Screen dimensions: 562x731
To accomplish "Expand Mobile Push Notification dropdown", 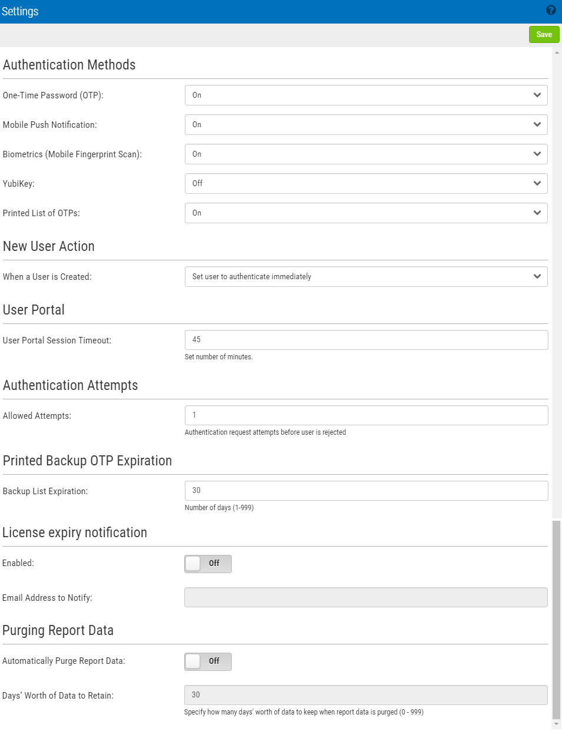I will [366, 125].
